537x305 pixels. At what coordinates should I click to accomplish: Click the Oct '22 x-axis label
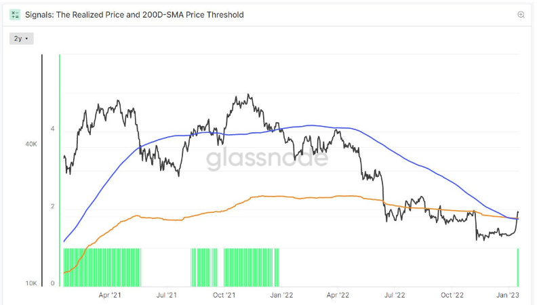pos(452,295)
